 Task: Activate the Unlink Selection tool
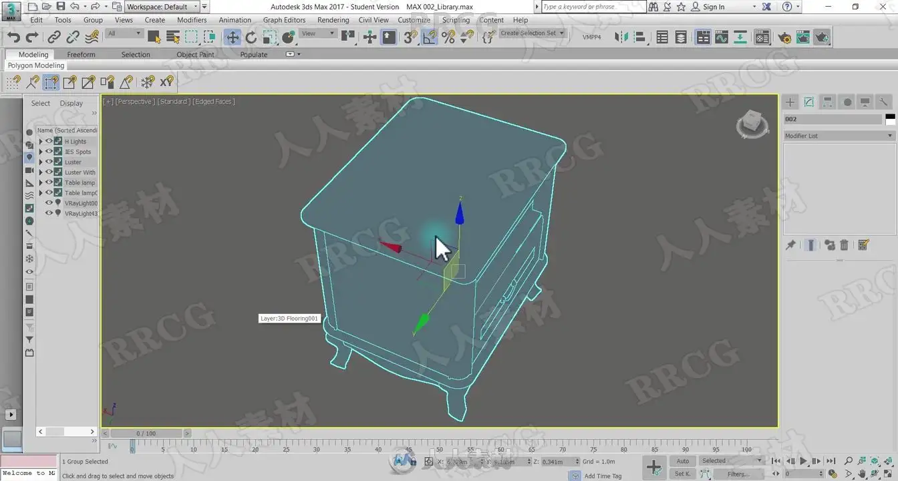[73, 37]
